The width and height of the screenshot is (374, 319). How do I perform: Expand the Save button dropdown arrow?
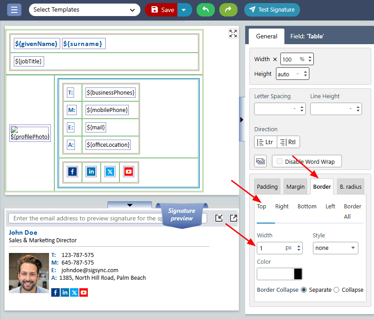pos(185,10)
